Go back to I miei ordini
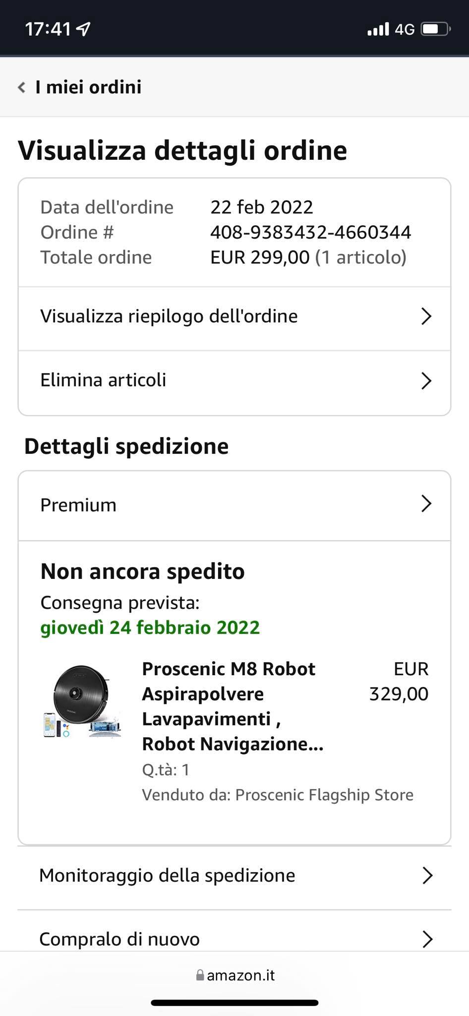Image resolution: width=469 pixels, height=1016 pixels. pos(88,87)
